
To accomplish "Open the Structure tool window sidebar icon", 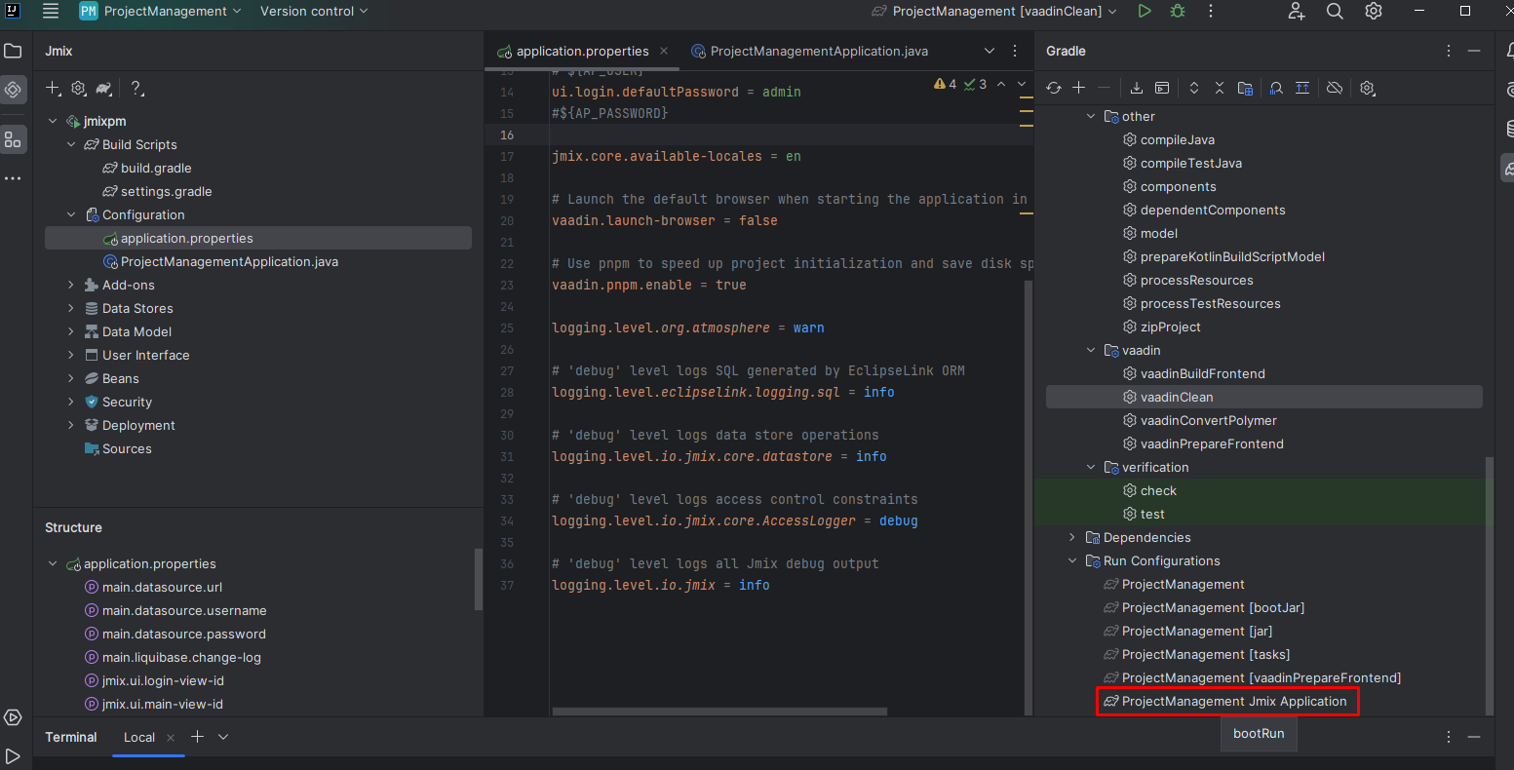I will (x=13, y=140).
